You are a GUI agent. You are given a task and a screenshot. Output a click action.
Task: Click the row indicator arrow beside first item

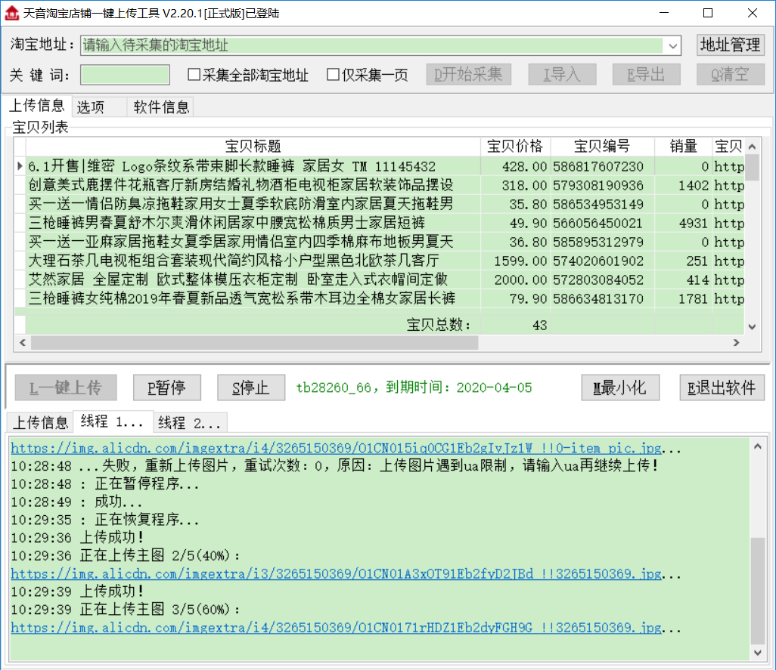(20, 166)
